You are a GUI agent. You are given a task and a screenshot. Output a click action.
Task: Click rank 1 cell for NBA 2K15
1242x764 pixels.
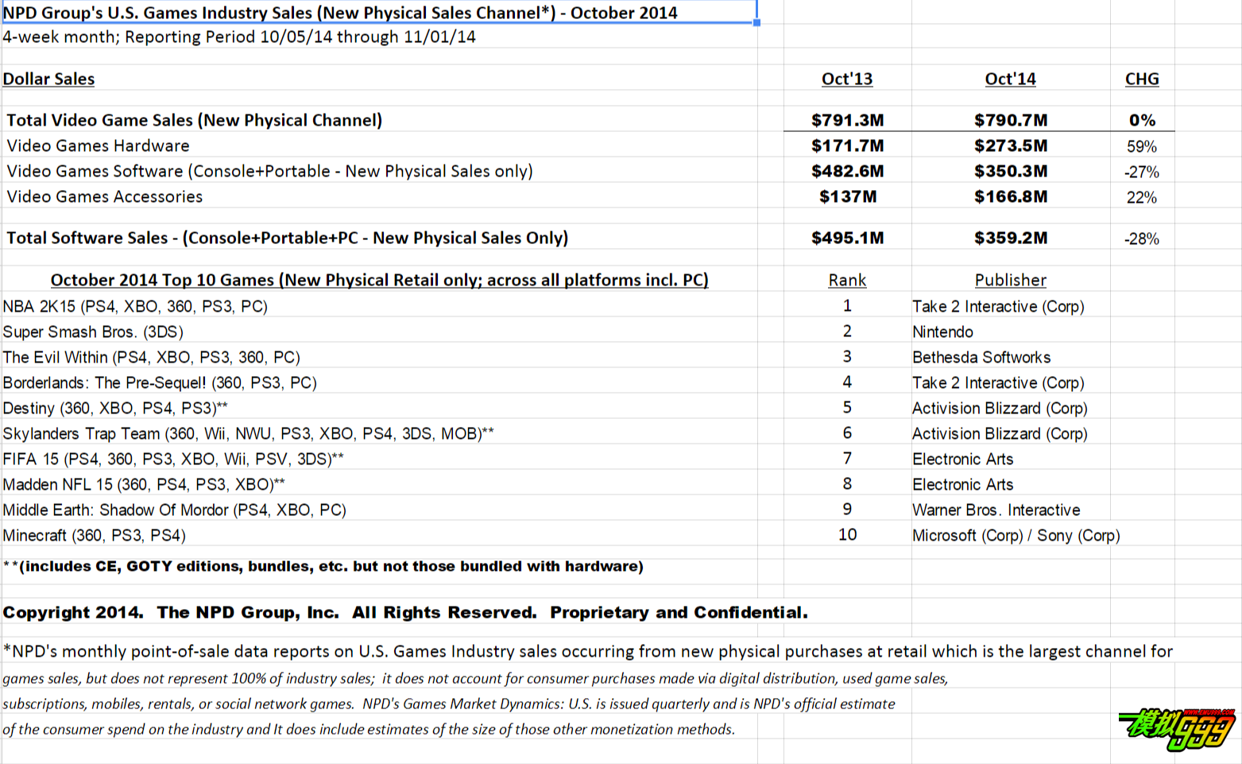[847, 306]
